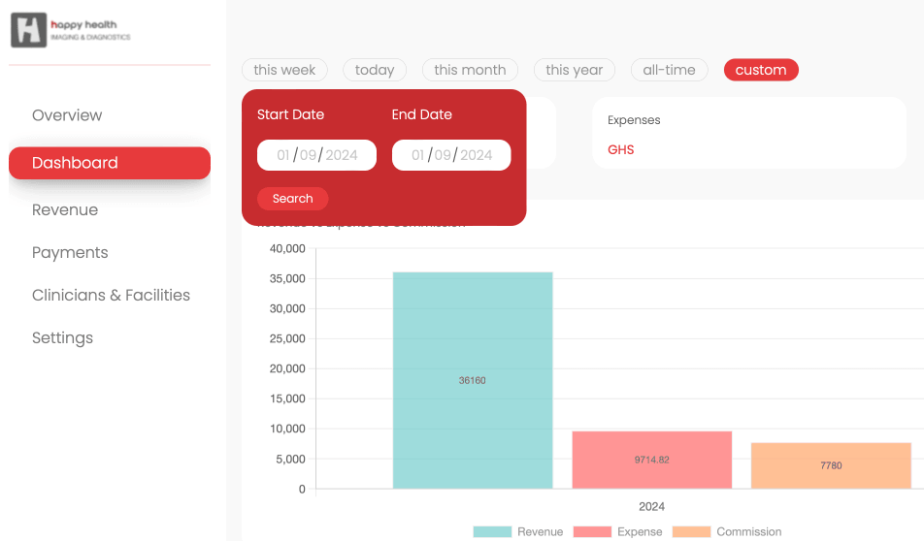Open Settings from the sidebar
This screenshot has width=924, height=541.
tap(62, 338)
